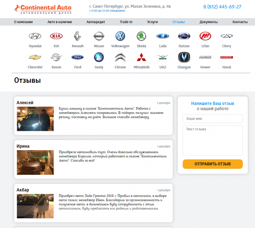
Task: Click the Mitsubishi three-diamond logo
Action: click(x=141, y=57)
